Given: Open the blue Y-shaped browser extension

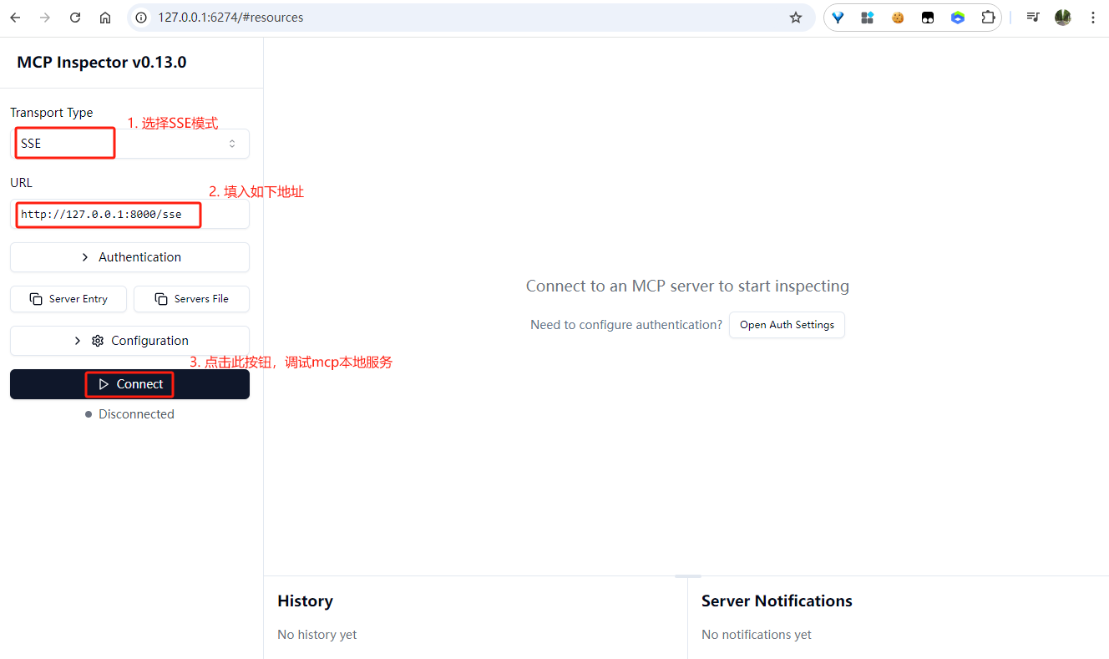Looking at the screenshot, I should pos(838,18).
